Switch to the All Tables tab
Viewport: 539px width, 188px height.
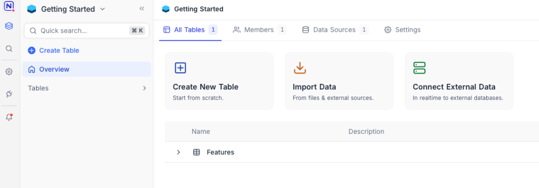click(x=190, y=30)
